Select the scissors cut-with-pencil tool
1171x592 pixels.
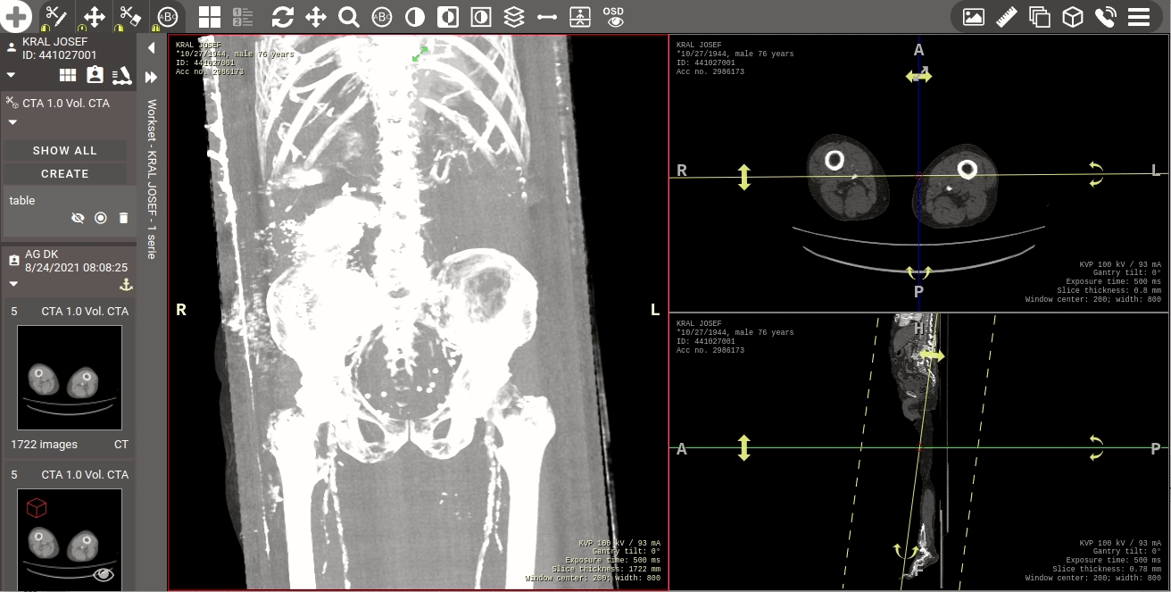click(56, 16)
